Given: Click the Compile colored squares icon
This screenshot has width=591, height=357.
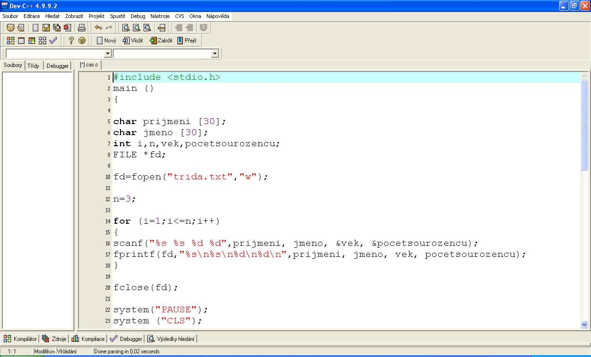Looking at the screenshot, I should tap(10, 41).
